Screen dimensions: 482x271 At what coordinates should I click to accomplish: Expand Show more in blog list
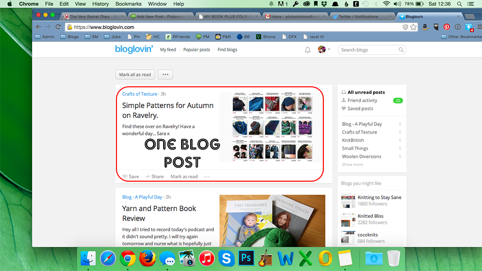pyautogui.click(x=352, y=165)
